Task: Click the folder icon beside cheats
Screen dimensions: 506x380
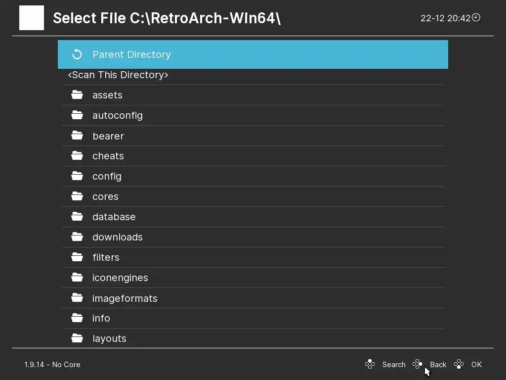Action: [77, 156]
